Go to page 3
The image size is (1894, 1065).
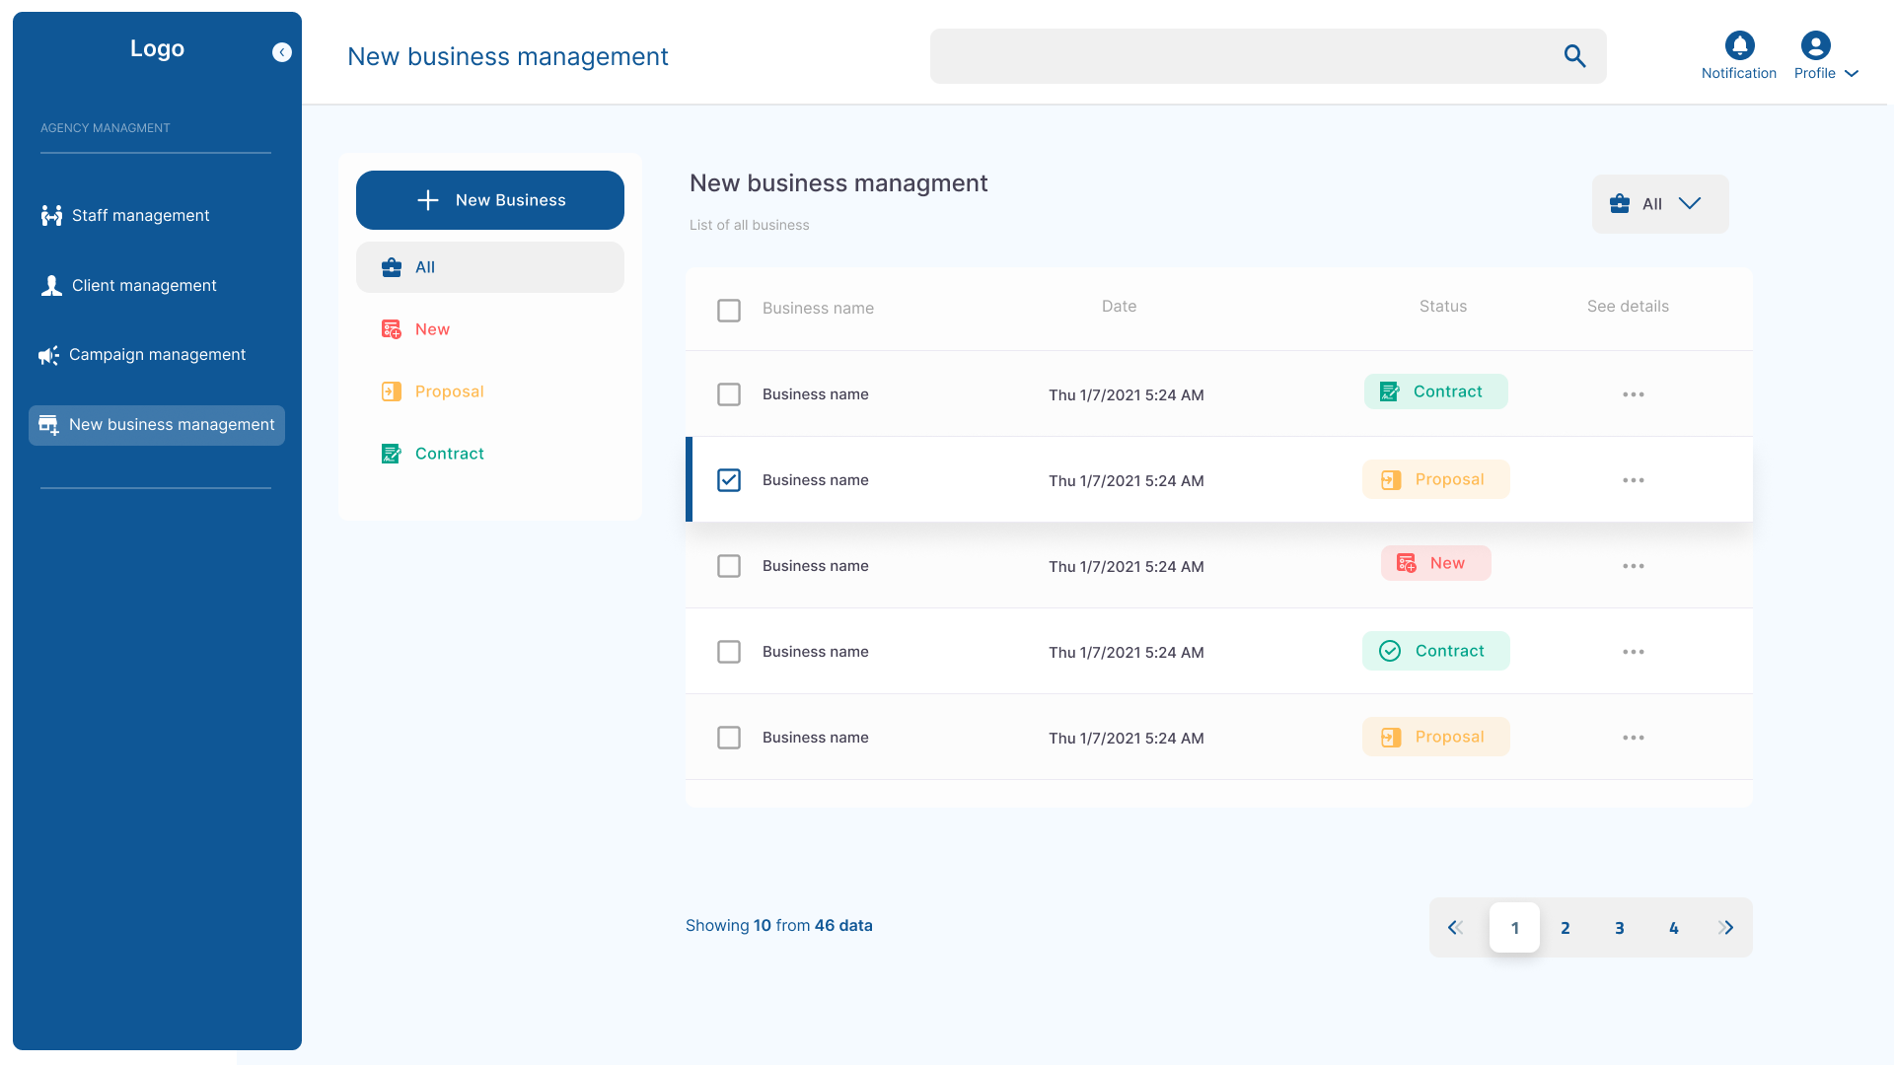(x=1620, y=928)
